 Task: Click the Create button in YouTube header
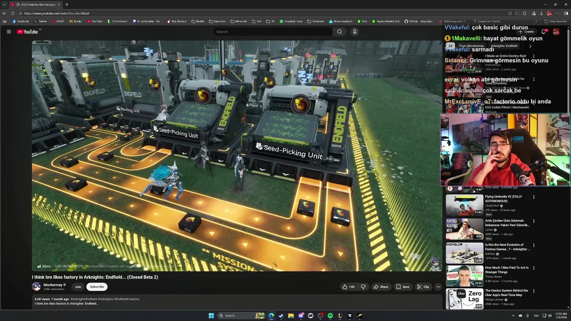tap(526, 32)
